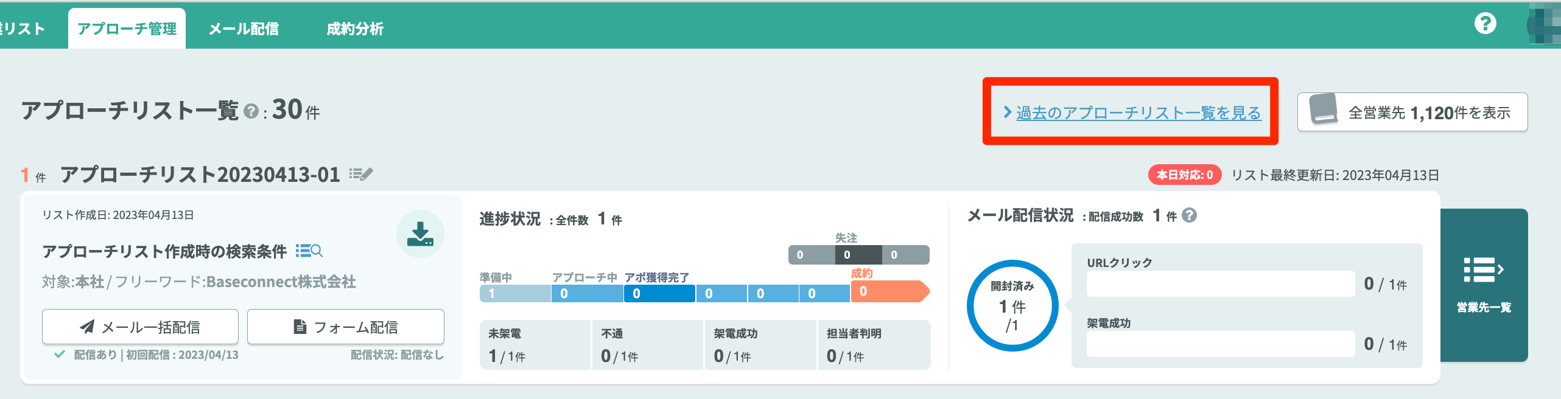Click the メール一括配信 button
1561x399 pixels.
[140, 327]
